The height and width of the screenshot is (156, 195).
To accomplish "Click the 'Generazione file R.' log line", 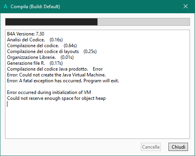I will click(x=35, y=63).
